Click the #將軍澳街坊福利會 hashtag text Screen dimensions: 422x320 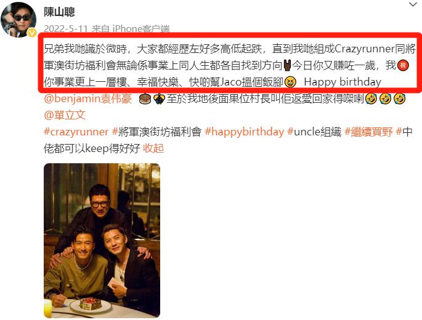(156, 132)
